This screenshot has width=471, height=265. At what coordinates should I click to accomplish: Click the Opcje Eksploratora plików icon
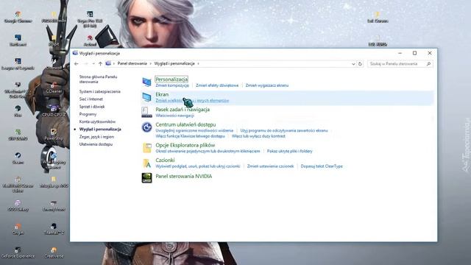[146, 148]
